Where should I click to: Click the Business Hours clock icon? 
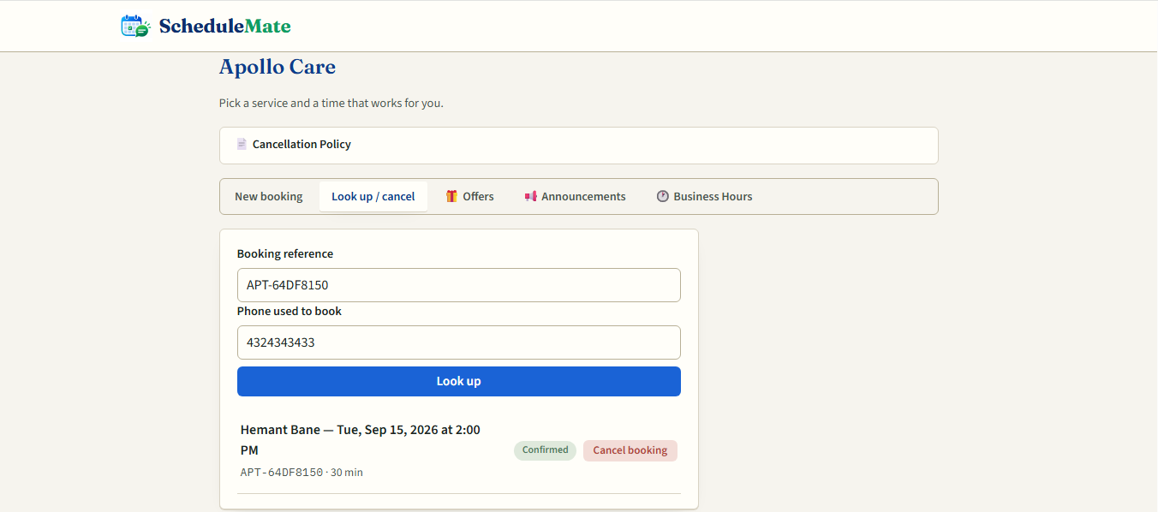(x=662, y=196)
